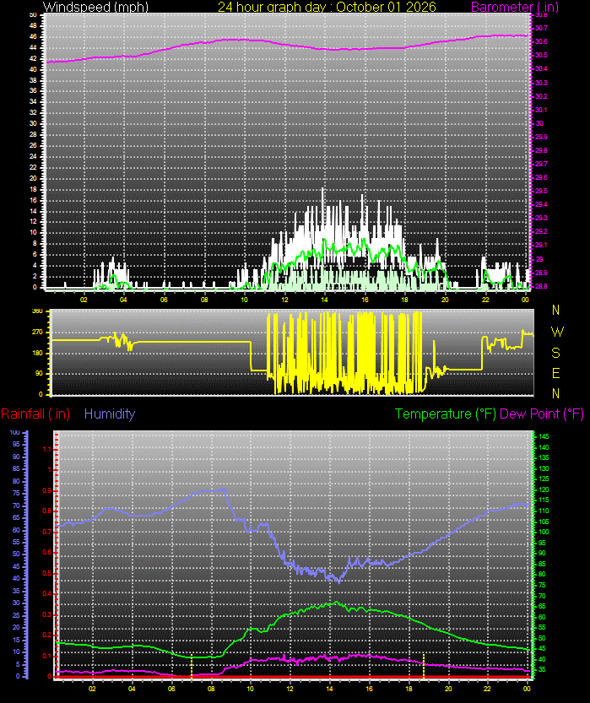Click the green 'Temperature (°F)' legend label
The width and height of the screenshot is (590, 703).
[446, 414]
